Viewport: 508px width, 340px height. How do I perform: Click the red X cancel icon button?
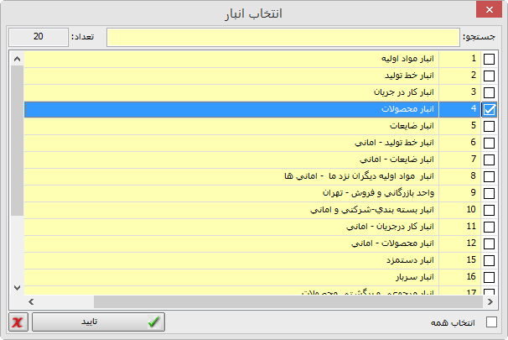(x=18, y=322)
